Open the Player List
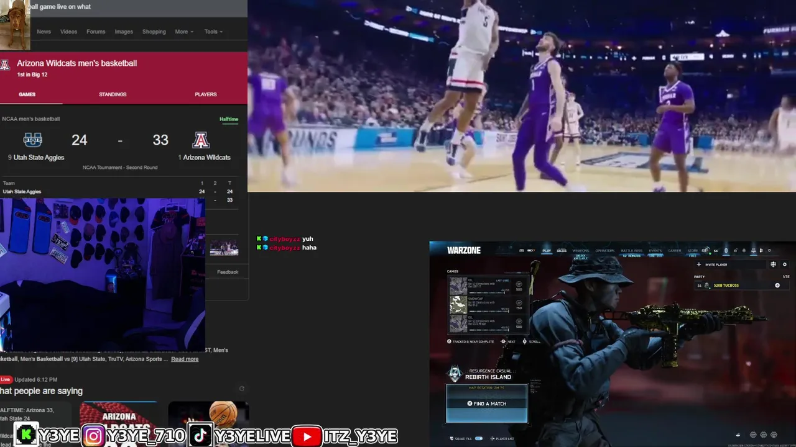Image resolution: width=796 pixels, height=447 pixels. (502, 439)
